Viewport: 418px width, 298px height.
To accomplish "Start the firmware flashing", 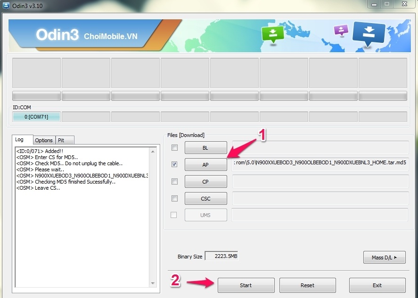I will [x=246, y=285].
